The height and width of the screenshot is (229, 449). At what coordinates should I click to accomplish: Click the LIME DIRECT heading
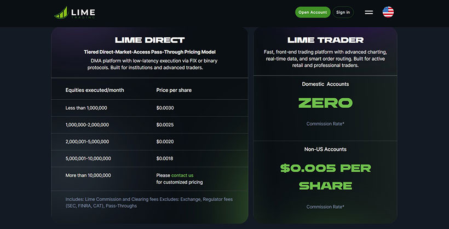[x=150, y=40]
